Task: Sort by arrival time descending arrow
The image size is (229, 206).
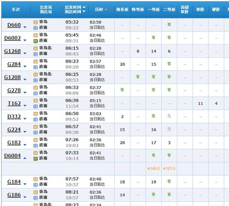Action: pyautogui.click(x=84, y=12)
